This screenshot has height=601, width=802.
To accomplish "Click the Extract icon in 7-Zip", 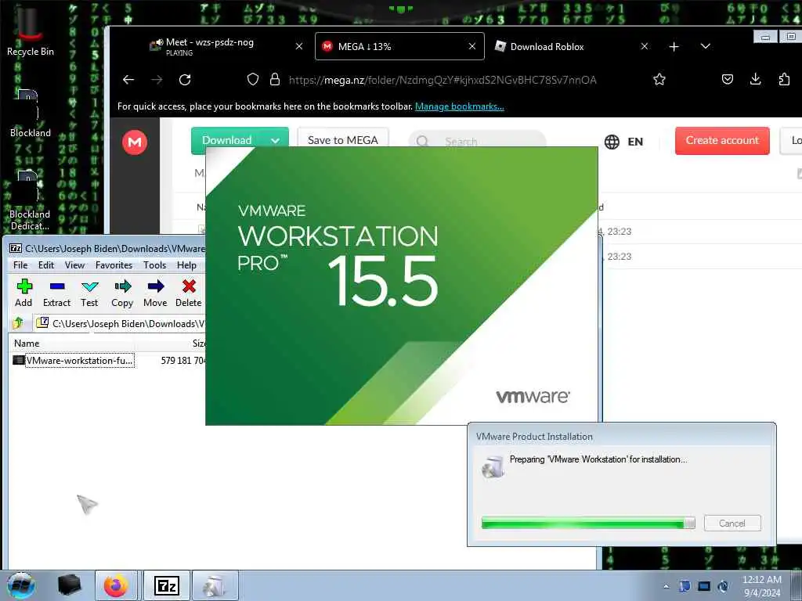I will [x=56, y=293].
